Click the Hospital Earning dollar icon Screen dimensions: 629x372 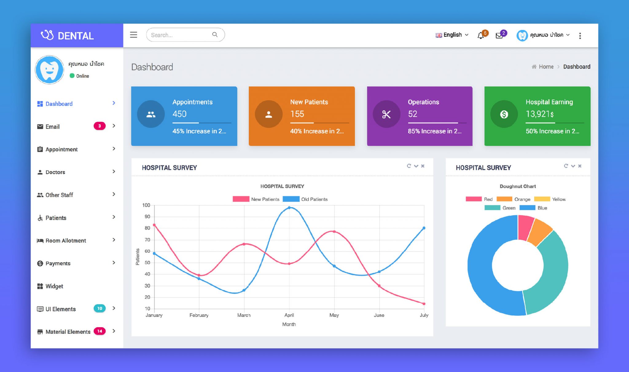pos(504,114)
